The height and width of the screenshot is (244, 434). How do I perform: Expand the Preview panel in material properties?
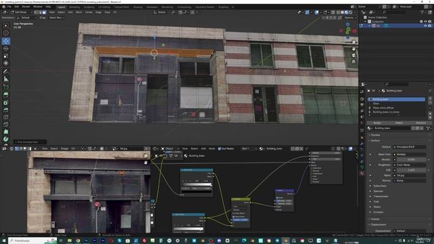pos(375,135)
